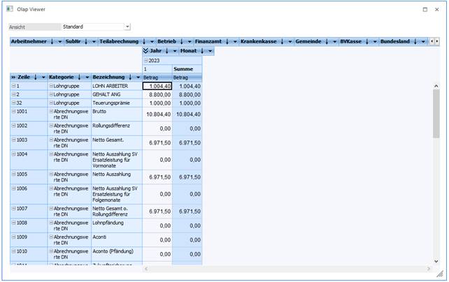Image resolution: width=449 pixels, height=282 pixels.
Task: Click the double chevron beside Jahr
Action: click(x=146, y=51)
